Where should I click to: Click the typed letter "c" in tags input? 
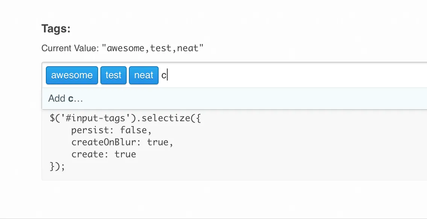pyautogui.click(x=164, y=75)
